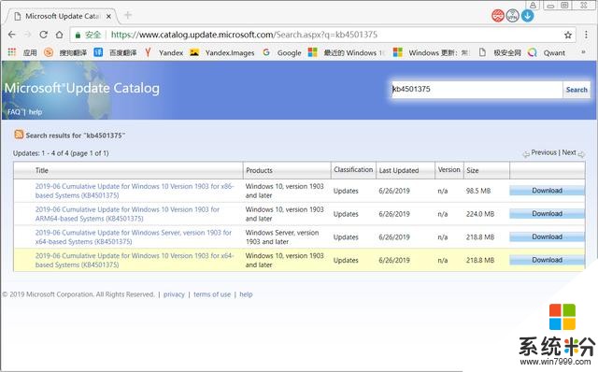
Task: Close the Microsoft Update Catalog tab
Action: point(108,17)
